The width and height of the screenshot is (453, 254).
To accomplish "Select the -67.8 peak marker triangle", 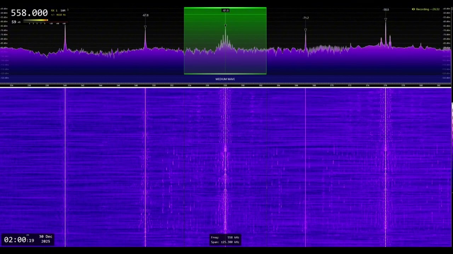I will point(145,27).
